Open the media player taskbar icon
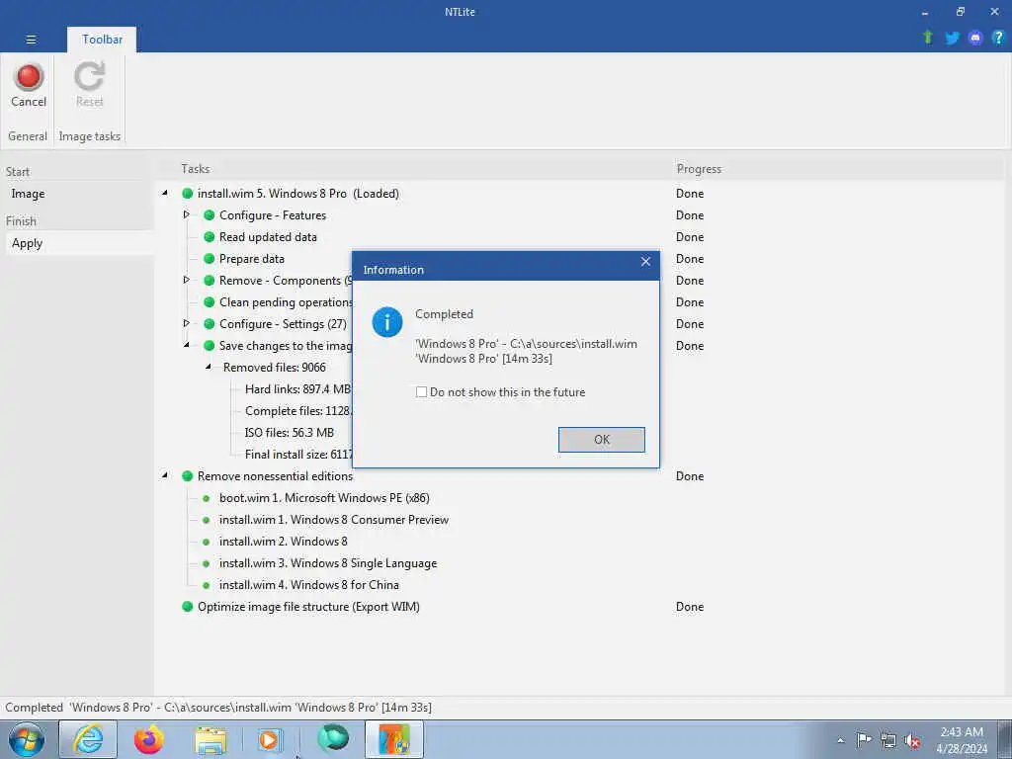 point(270,740)
